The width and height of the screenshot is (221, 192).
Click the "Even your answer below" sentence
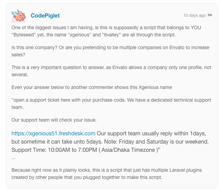pyautogui.click(x=92, y=87)
